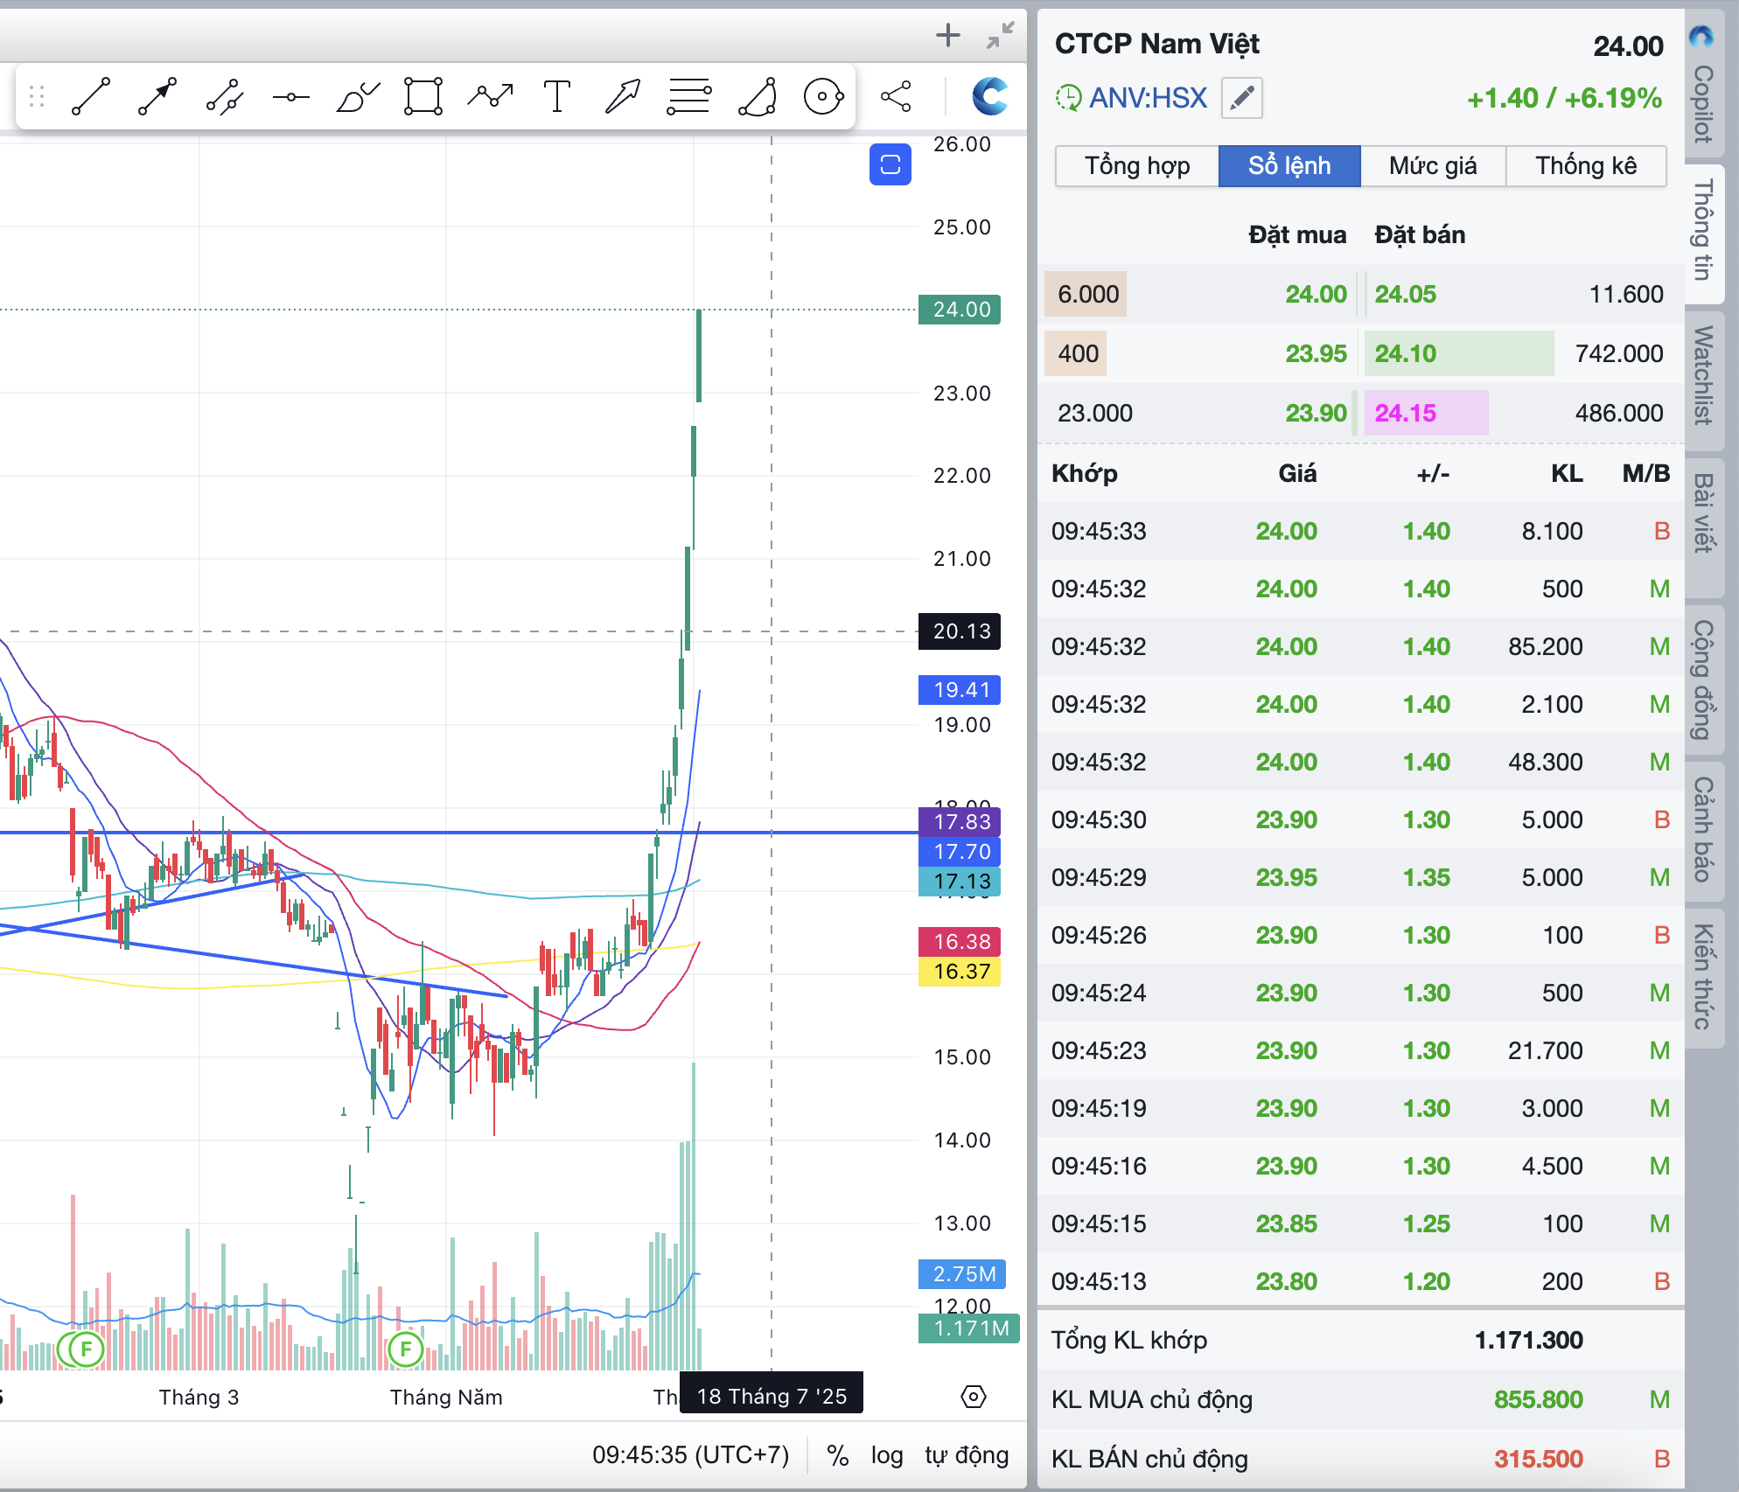Image resolution: width=1739 pixels, height=1492 pixels.
Task: Open chart settings hexagon icon
Action: point(973,1397)
